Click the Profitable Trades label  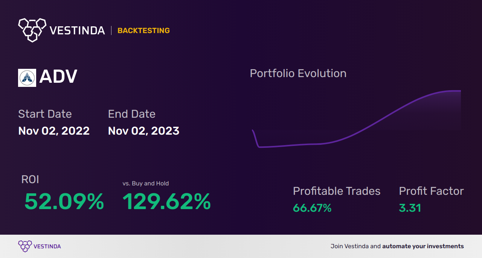tap(337, 191)
